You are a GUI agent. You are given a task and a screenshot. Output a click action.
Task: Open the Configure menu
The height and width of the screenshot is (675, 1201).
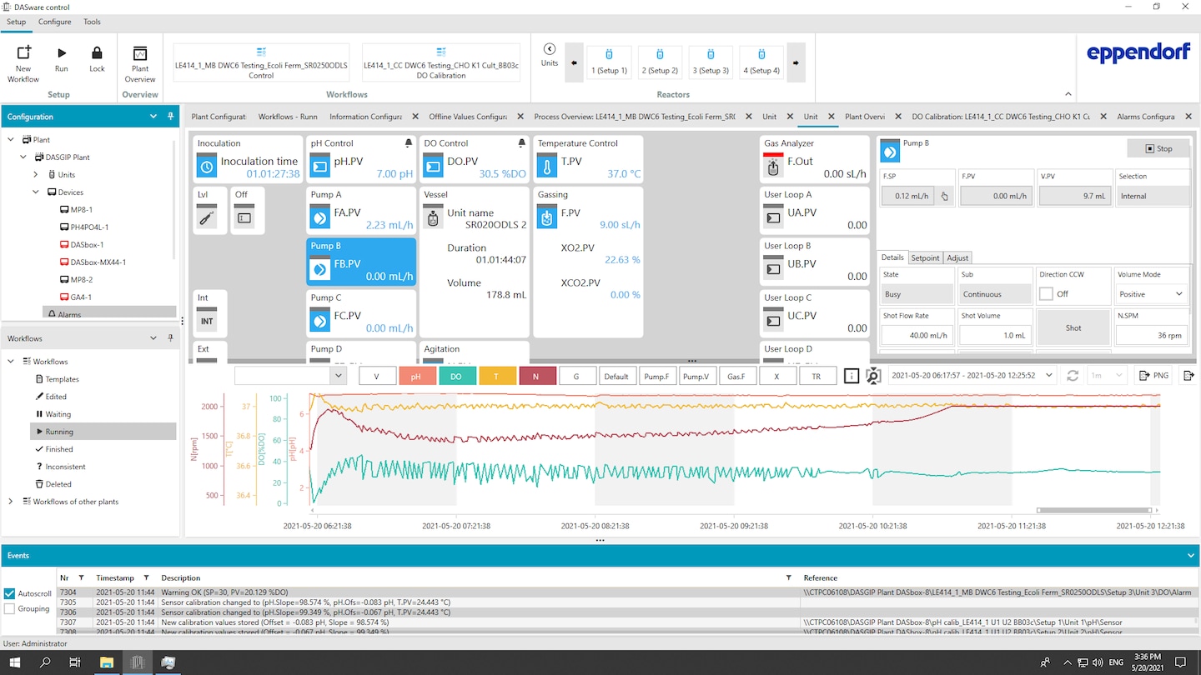54,22
